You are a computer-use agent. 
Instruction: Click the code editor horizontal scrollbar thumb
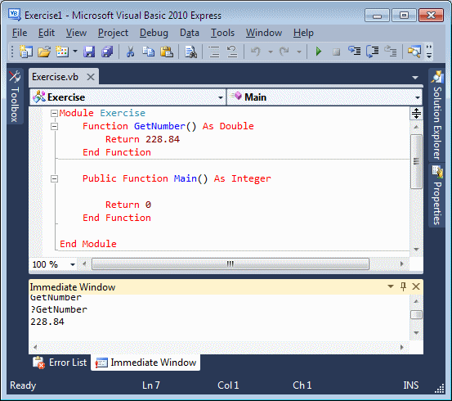click(x=230, y=264)
